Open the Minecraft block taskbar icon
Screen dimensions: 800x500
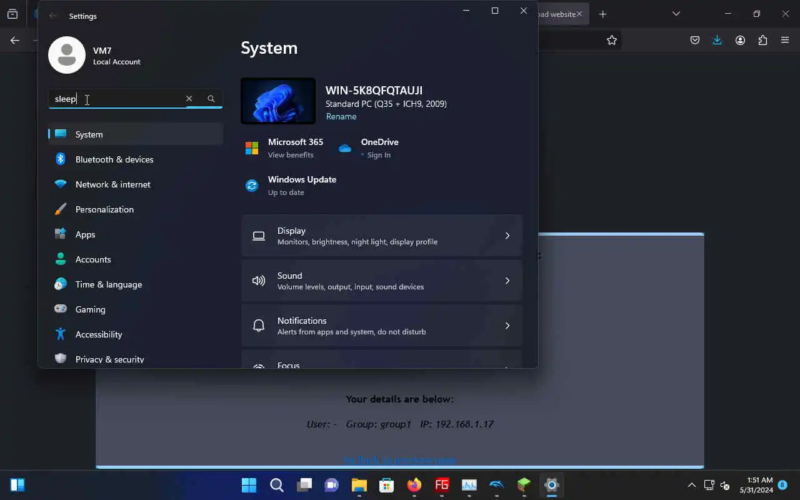[524, 485]
